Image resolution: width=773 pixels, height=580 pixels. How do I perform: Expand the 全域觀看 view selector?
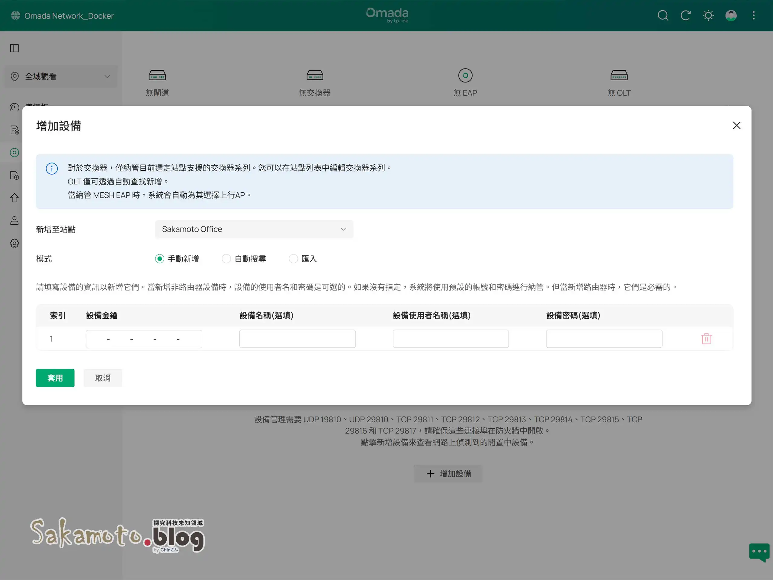click(x=61, y=76)
